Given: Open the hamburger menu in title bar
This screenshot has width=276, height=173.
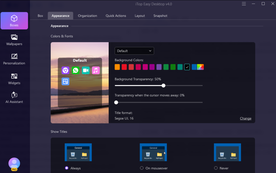Looking at the screenshot, I should (244, 4).
